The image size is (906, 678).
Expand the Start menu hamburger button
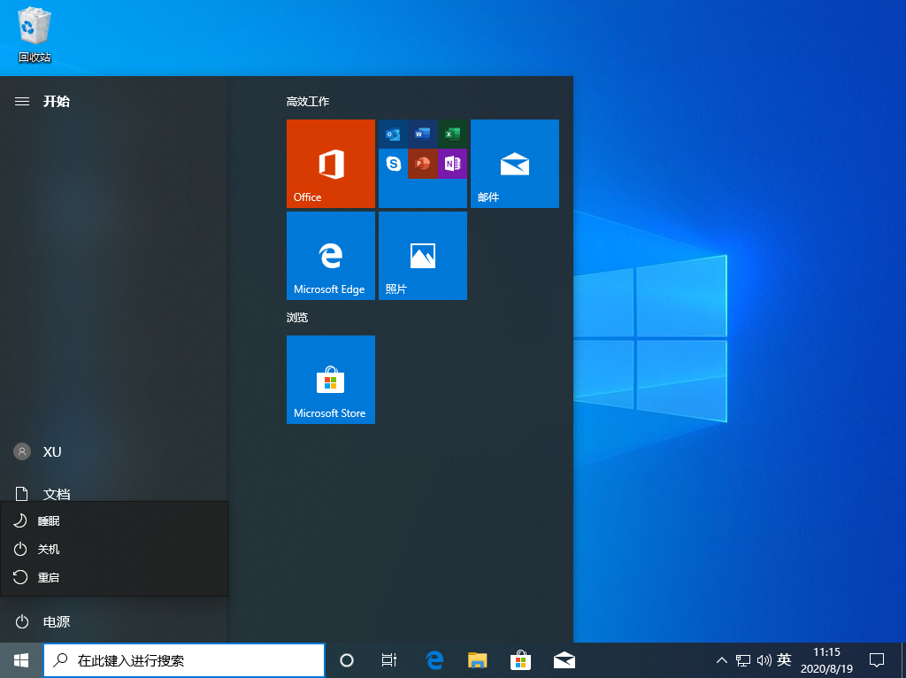tap(22, 102)
